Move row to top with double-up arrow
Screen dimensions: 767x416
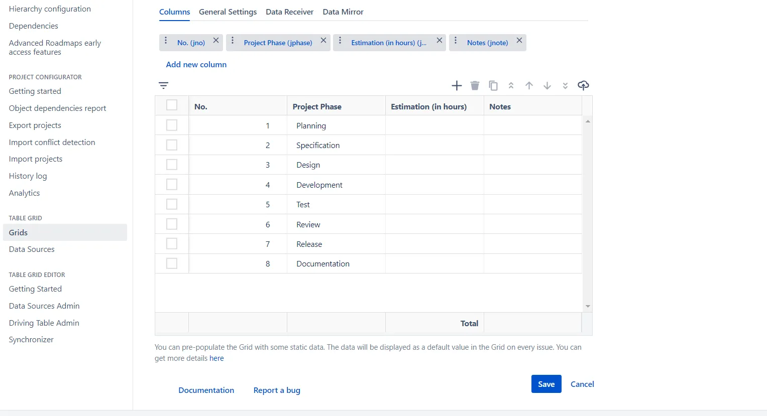pyautogui.click(x=511, y=86)
